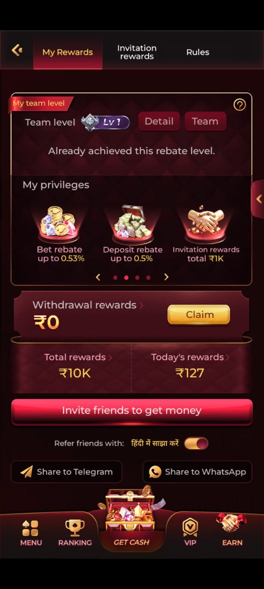Select the third carousel page dot
The image size is (264, 589).
(x=137, y=277)
